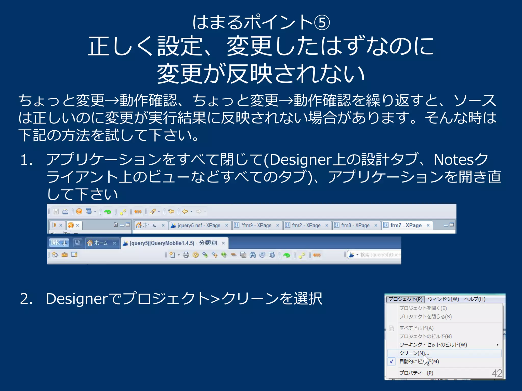Click the green refresh arrow in Designer toolbar
Screen dimensions: 522x391
click(x=108, y=212)
